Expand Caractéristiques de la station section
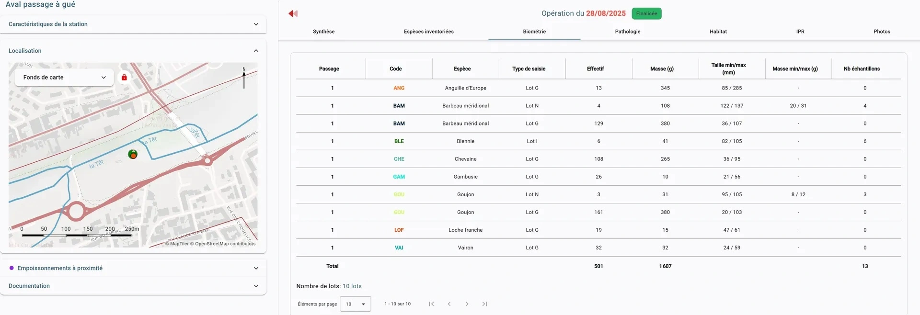 [x=133, y=24]
